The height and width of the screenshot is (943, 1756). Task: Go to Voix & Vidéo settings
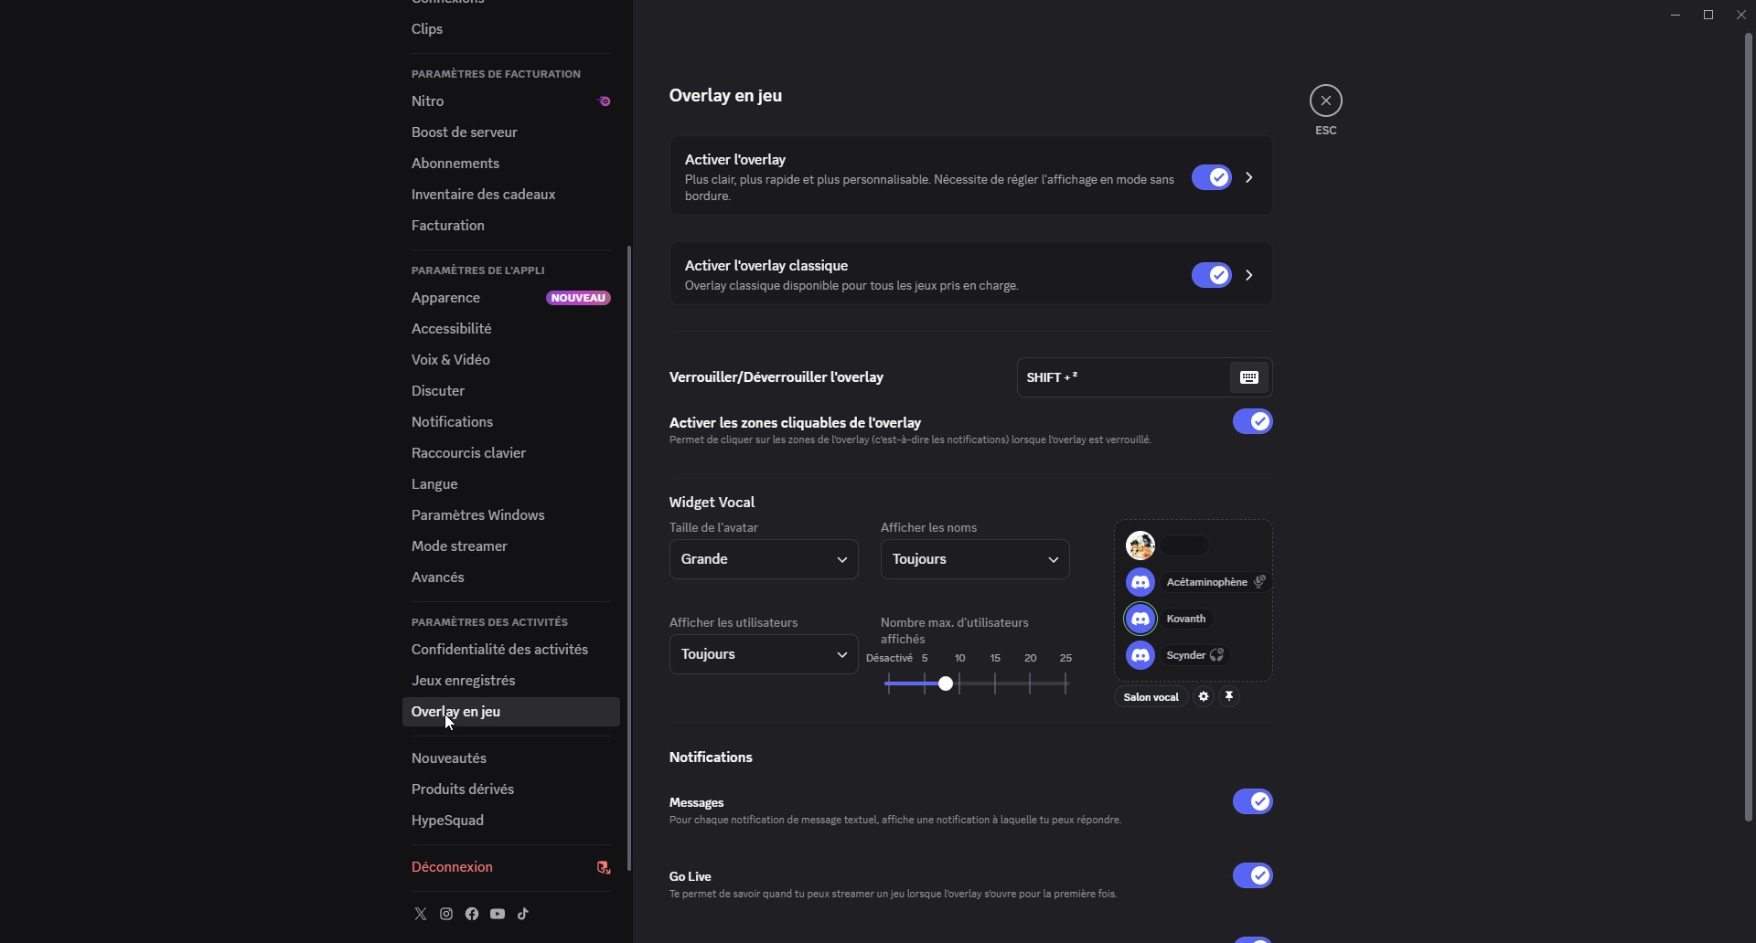pos(451,360)
